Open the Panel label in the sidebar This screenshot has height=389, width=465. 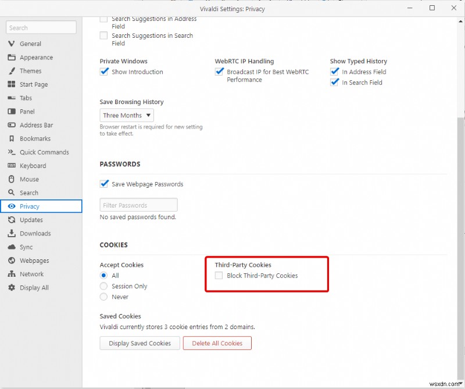click(27, 112)
